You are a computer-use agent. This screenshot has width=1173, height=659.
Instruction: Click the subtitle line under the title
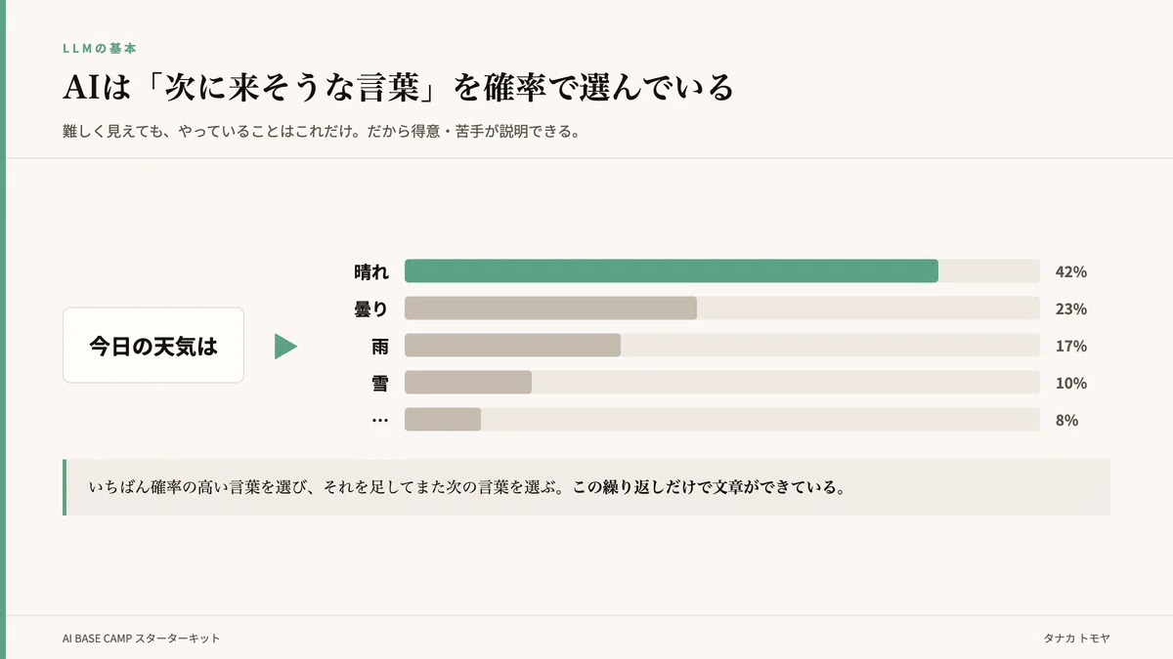point(322,131)
